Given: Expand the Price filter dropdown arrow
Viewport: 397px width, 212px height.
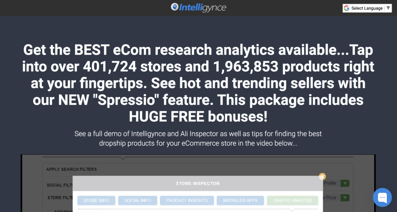Looking at the screenshot, I should point(345,198).
